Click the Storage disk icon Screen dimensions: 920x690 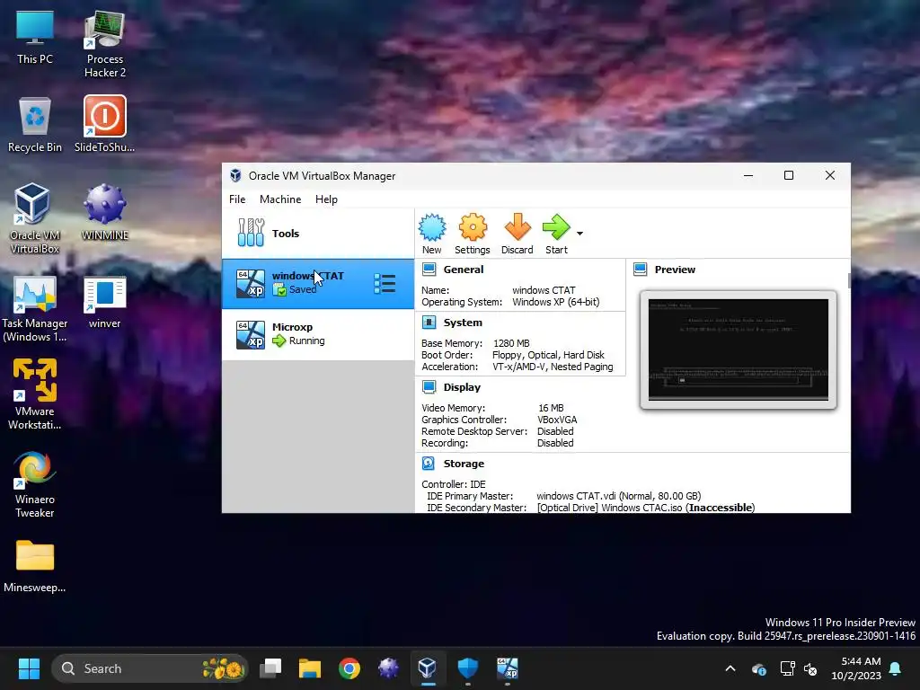(x=429, y=463)
